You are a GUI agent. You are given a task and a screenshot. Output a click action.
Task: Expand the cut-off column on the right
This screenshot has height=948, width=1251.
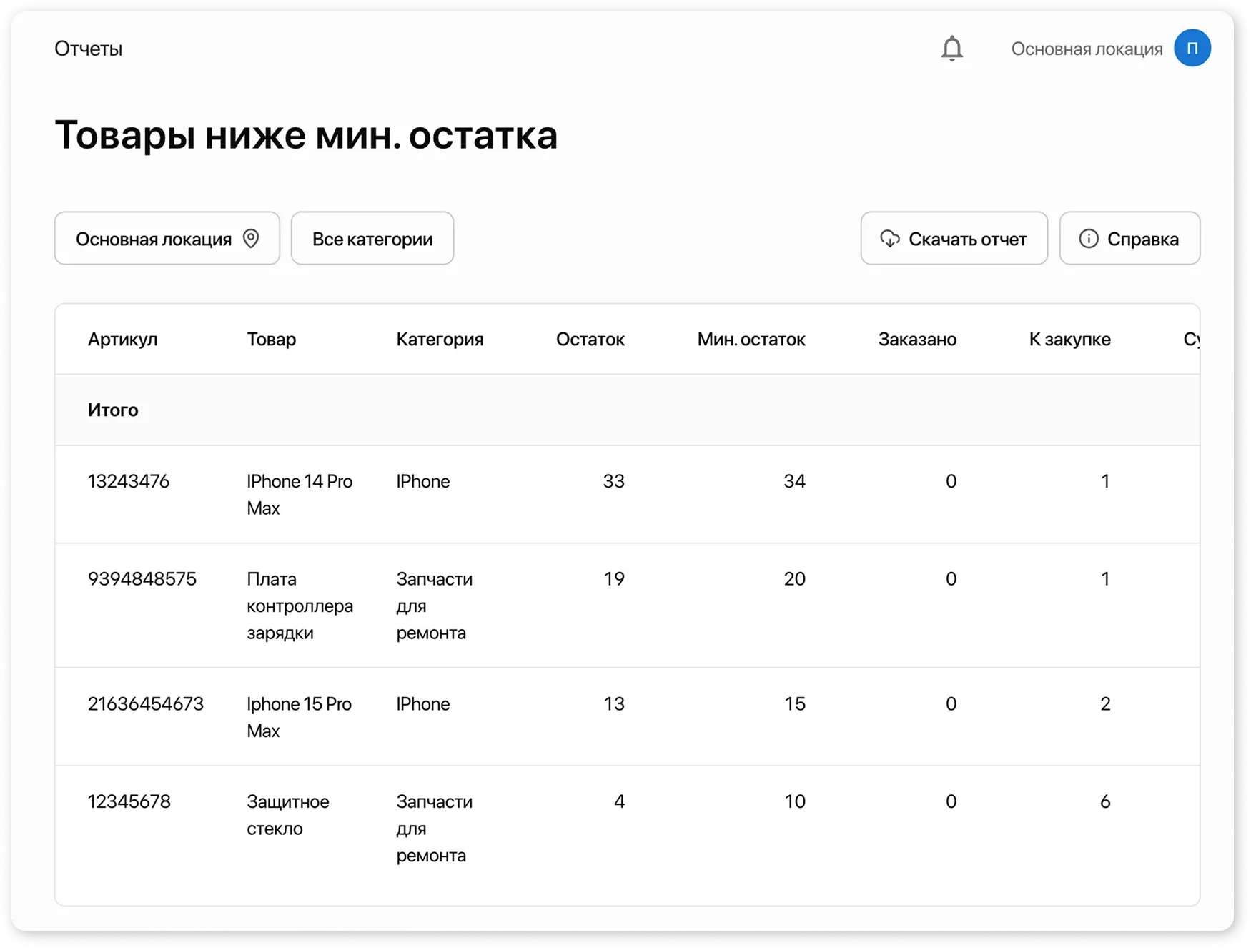[1190, 340]
